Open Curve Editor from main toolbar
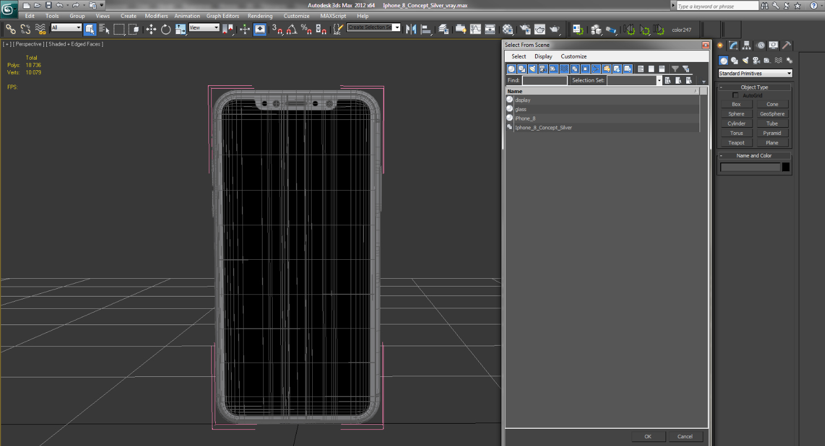Viewport: 825px width, 446px height. [475, 29]
